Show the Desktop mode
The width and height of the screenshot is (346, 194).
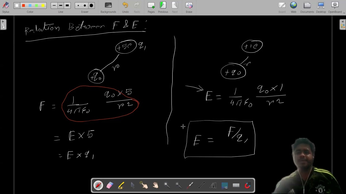[x=321, y=7]
